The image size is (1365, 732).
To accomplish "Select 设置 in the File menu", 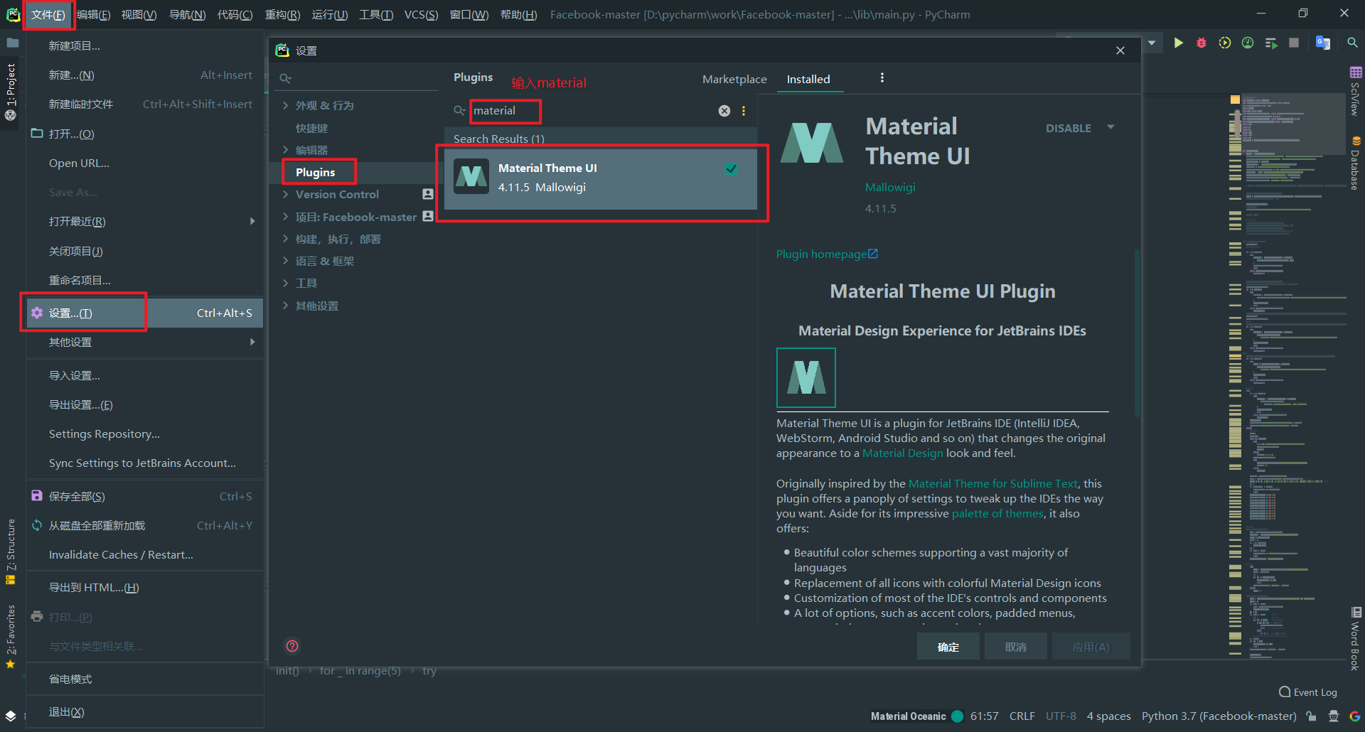I will tap(144, 313).
